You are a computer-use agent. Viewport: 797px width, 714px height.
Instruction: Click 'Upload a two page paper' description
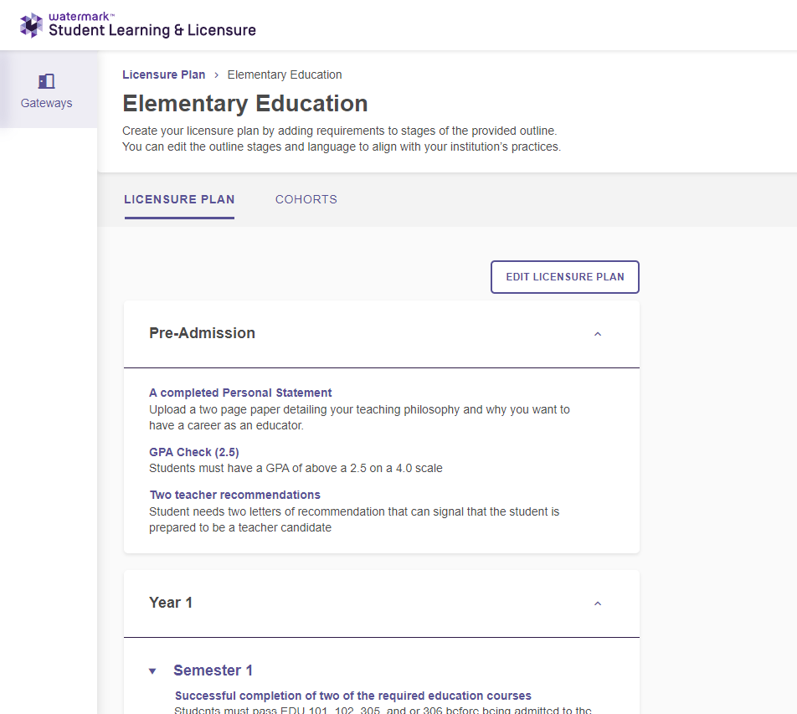[x=359, y=417]
